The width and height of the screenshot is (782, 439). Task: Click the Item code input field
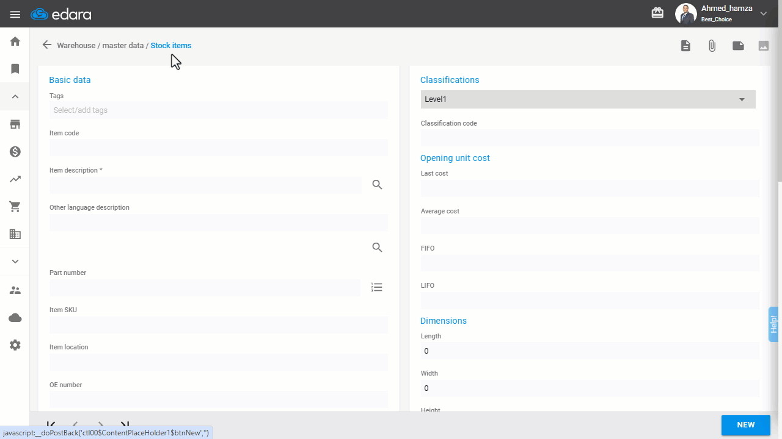[x=219, y=148]
